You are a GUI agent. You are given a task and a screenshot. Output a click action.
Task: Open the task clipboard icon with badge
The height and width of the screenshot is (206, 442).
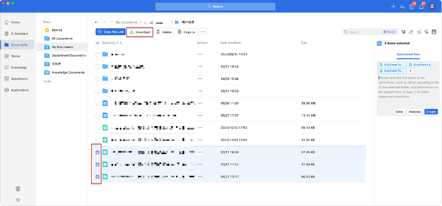click(x=411, y=7)
